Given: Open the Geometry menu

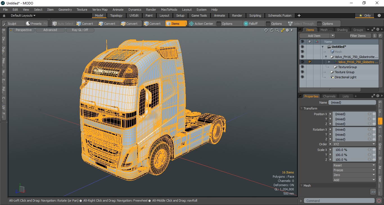Looking at the screenshot, I should pyautogui.click(x=65, y=10).
